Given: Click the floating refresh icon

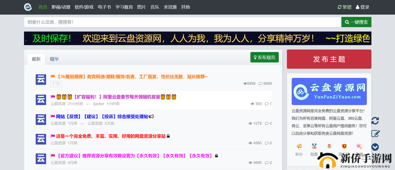Looking at the screenshot, I should [x=375, y=120].
